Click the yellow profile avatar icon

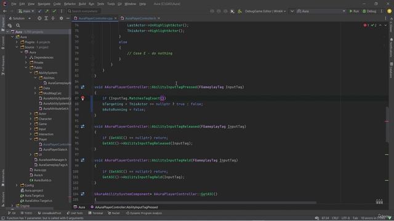coord(389,11)
